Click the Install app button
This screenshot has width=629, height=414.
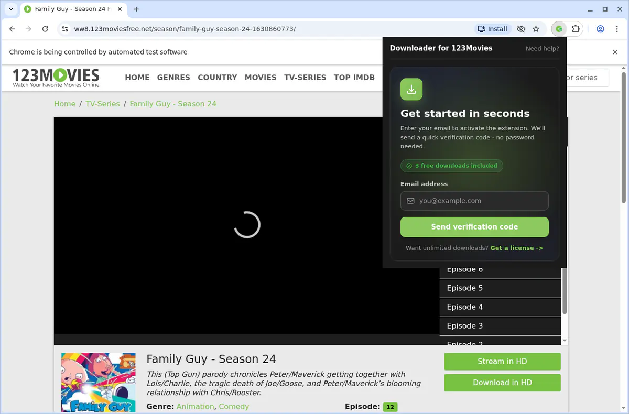pyautogui.click(x=492, y=29)
